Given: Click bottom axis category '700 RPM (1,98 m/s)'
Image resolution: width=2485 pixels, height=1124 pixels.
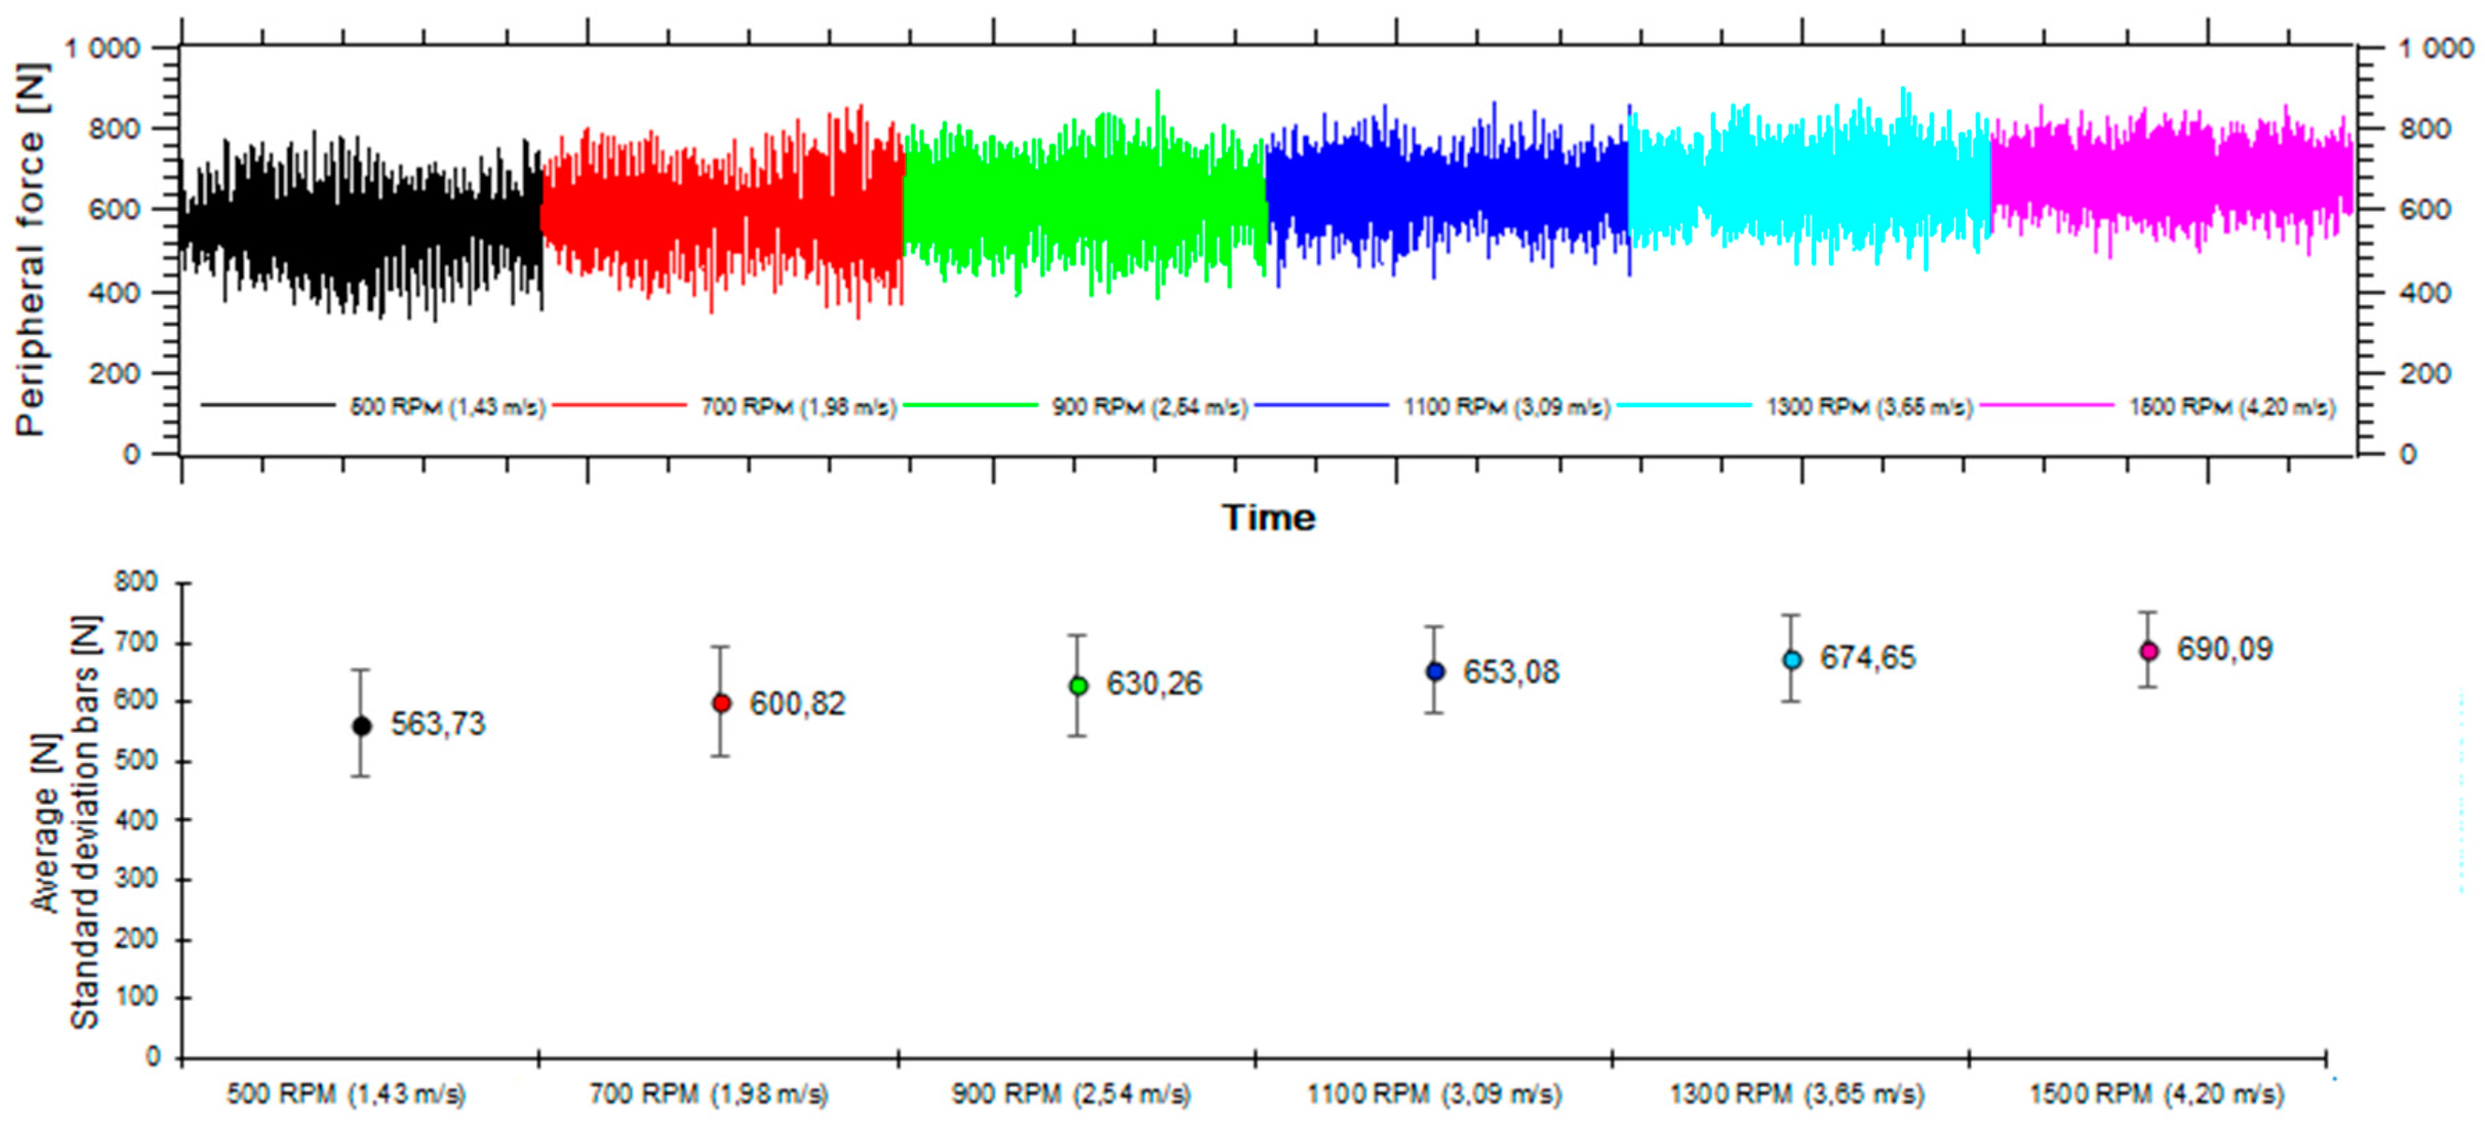Looking at the screenshot, I should pyautogui.click(x=709, y=1094).
